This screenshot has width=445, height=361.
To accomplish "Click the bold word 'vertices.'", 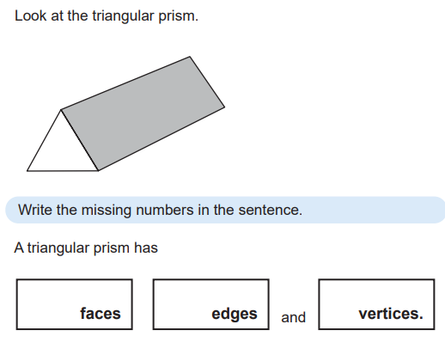I will click(391, 314).
